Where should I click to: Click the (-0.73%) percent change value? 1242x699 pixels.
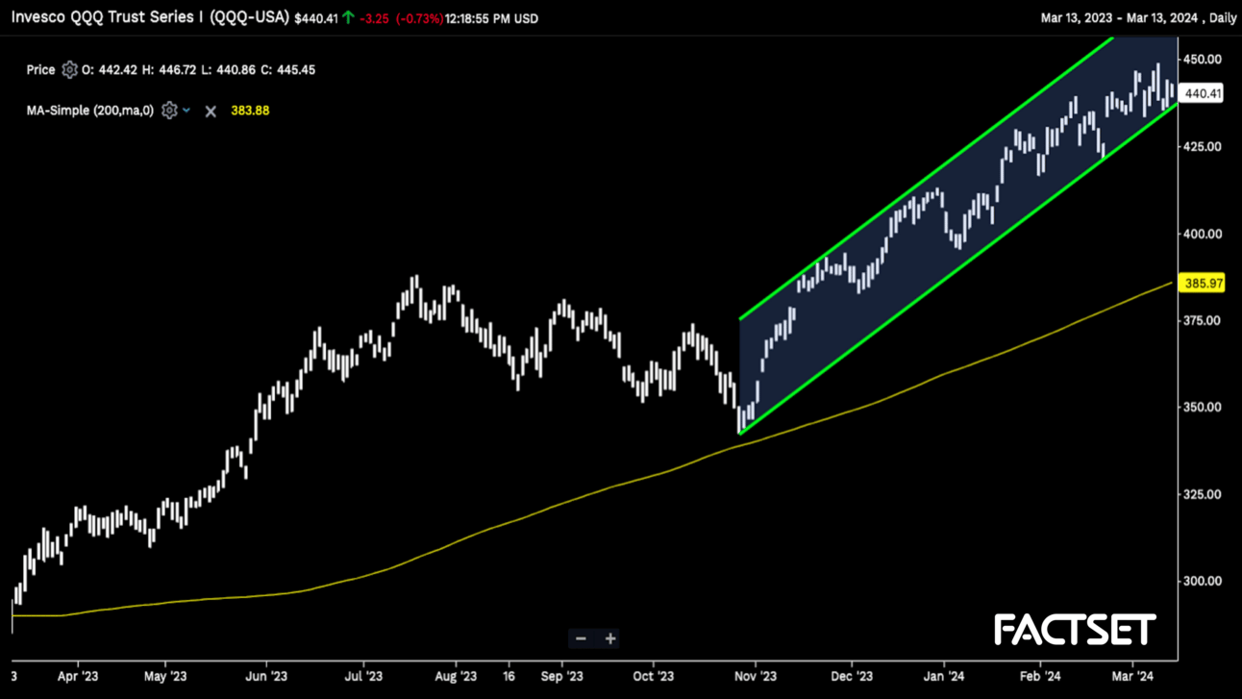[x=419, y=18]
